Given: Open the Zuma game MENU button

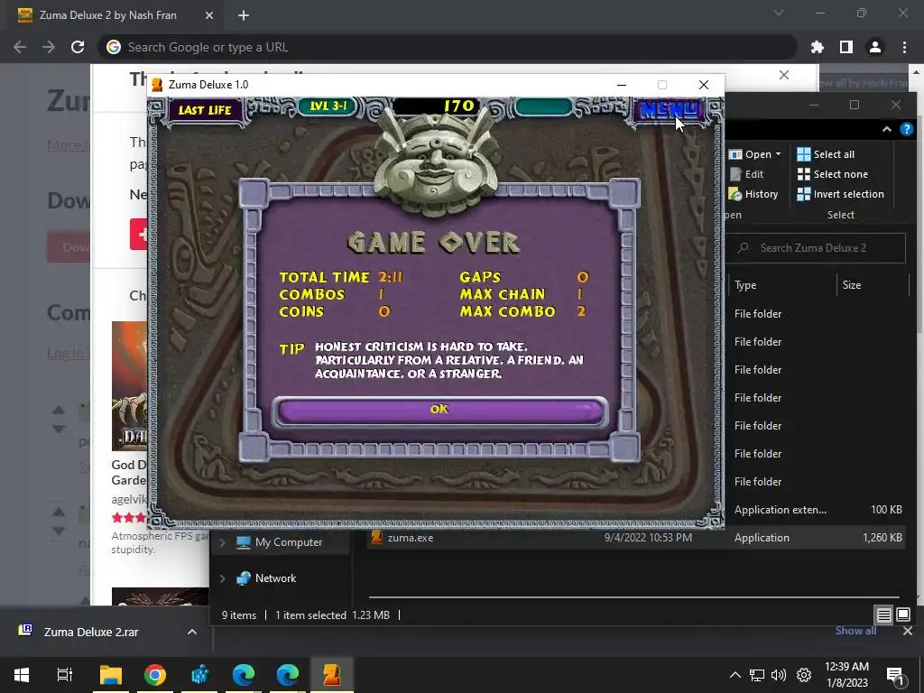Looking at the screenshot, I should click(669, 109).
